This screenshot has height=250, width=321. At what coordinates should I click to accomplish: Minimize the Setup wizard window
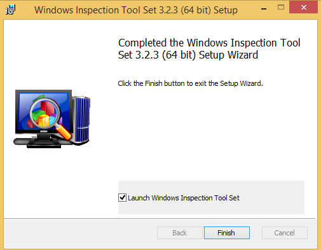coord(264,9)
